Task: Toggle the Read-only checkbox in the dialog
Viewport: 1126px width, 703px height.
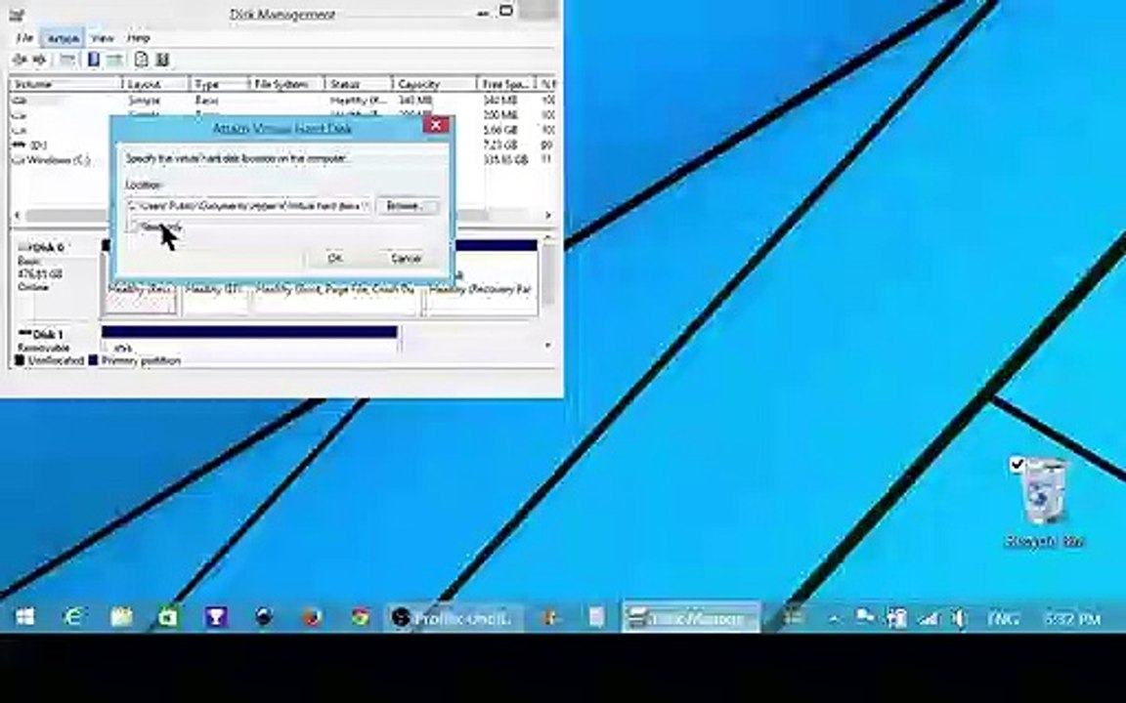Action: pyautogui.click(x=133, y=227)
